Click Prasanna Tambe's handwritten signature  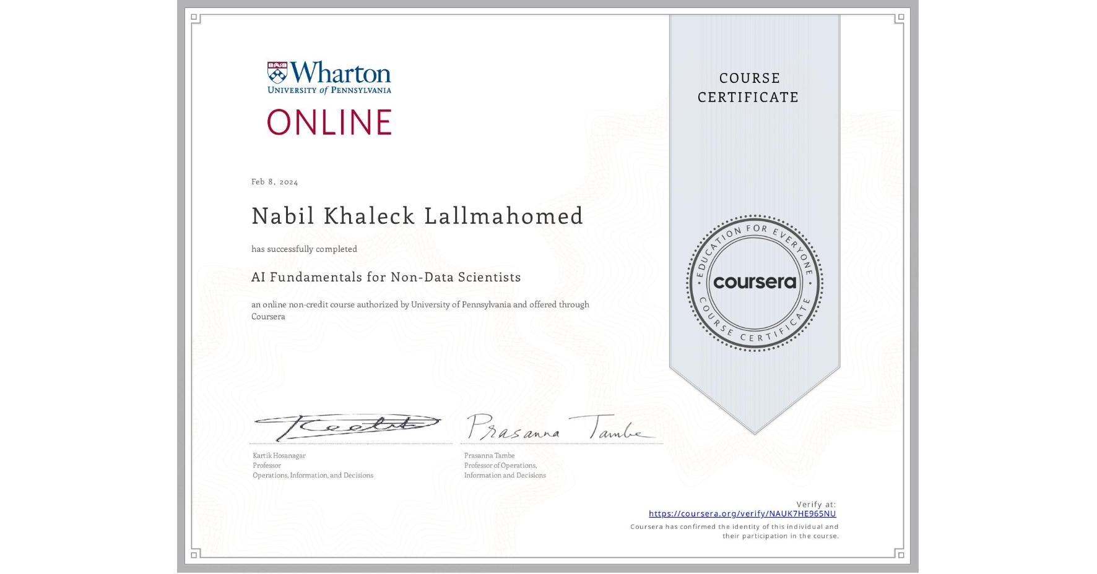tap(560, 427)
